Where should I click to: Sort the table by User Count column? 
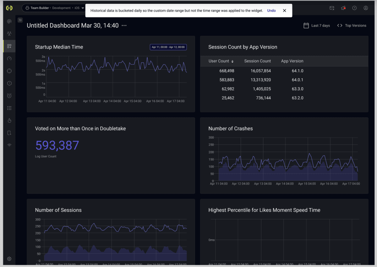tap(221, 61)
